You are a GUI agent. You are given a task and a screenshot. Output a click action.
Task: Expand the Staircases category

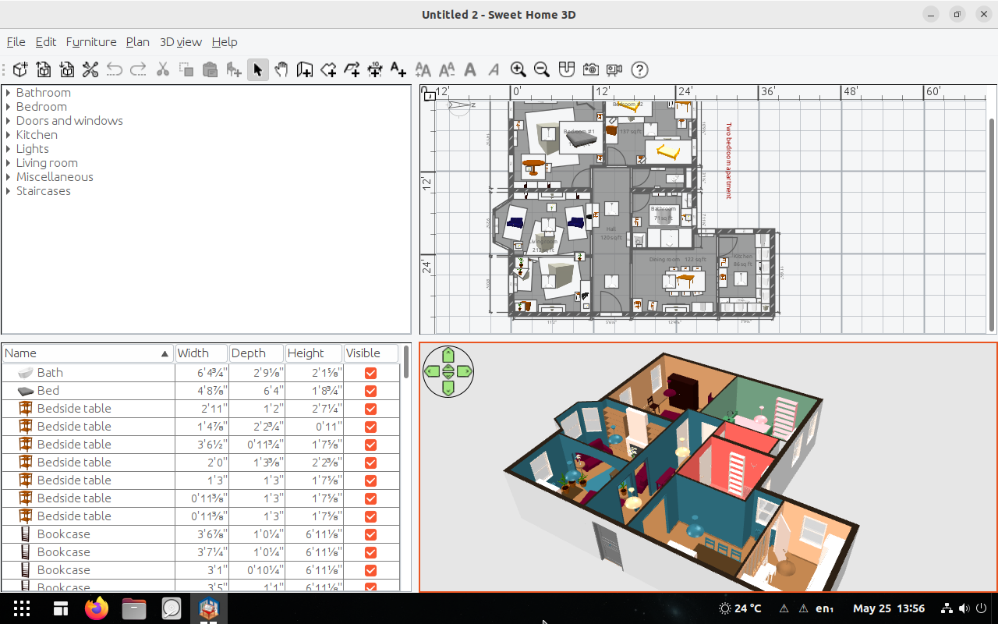point(9,191)
